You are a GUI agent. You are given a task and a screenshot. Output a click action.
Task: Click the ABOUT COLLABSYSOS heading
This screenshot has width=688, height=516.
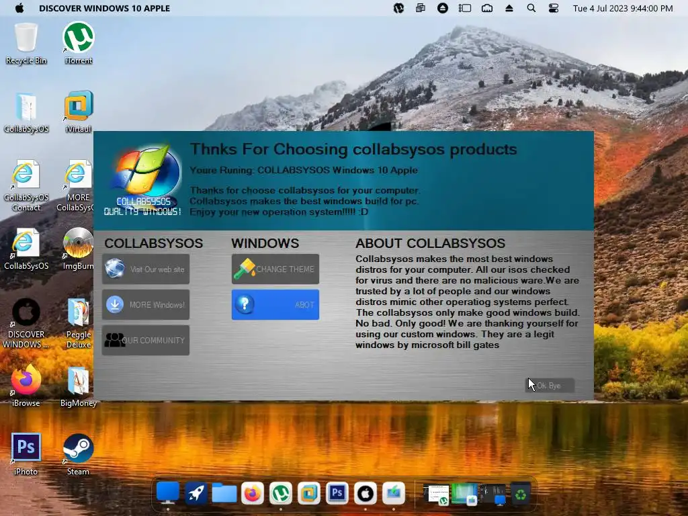click(431, 243)
